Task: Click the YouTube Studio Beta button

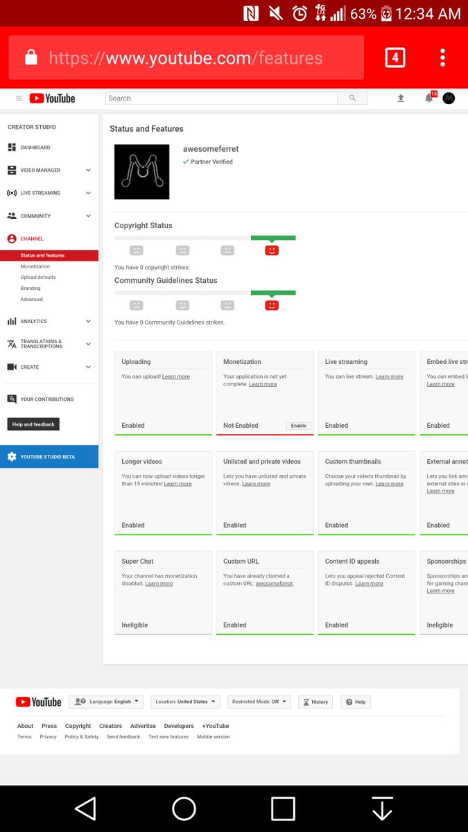Action: 49,457
